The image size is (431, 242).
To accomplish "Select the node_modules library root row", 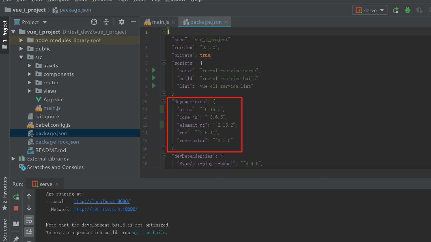I will click(75, 40).
